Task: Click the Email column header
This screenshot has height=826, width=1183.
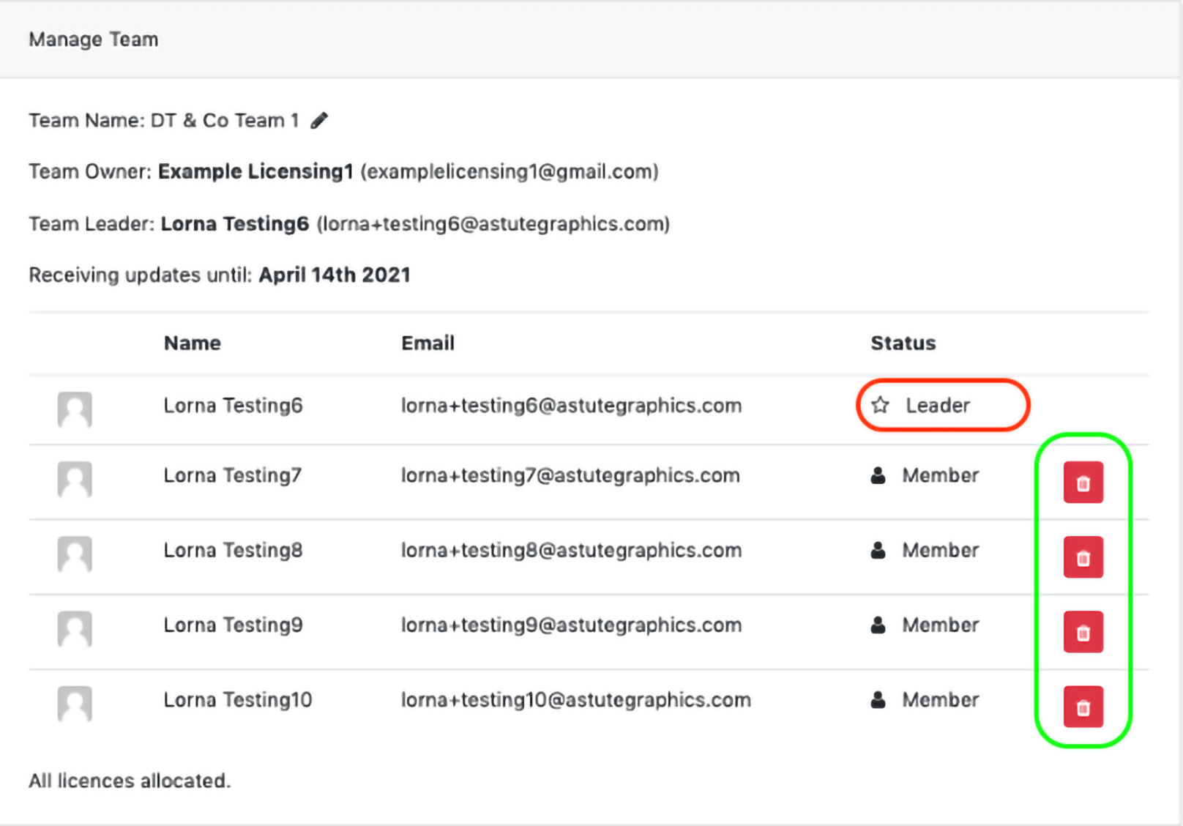Action: [428, 343]
